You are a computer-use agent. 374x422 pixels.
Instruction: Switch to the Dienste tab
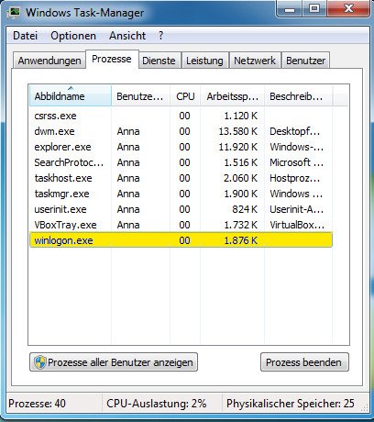pos(159,61)
